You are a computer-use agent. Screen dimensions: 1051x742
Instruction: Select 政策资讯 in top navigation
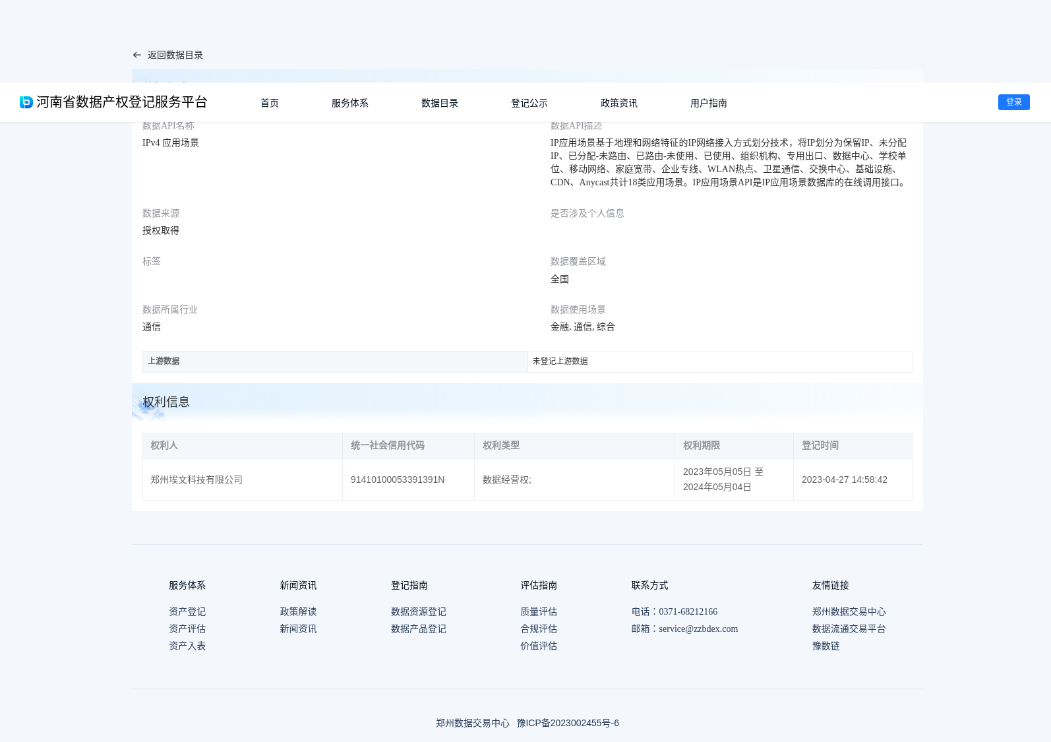coord(619,103)
